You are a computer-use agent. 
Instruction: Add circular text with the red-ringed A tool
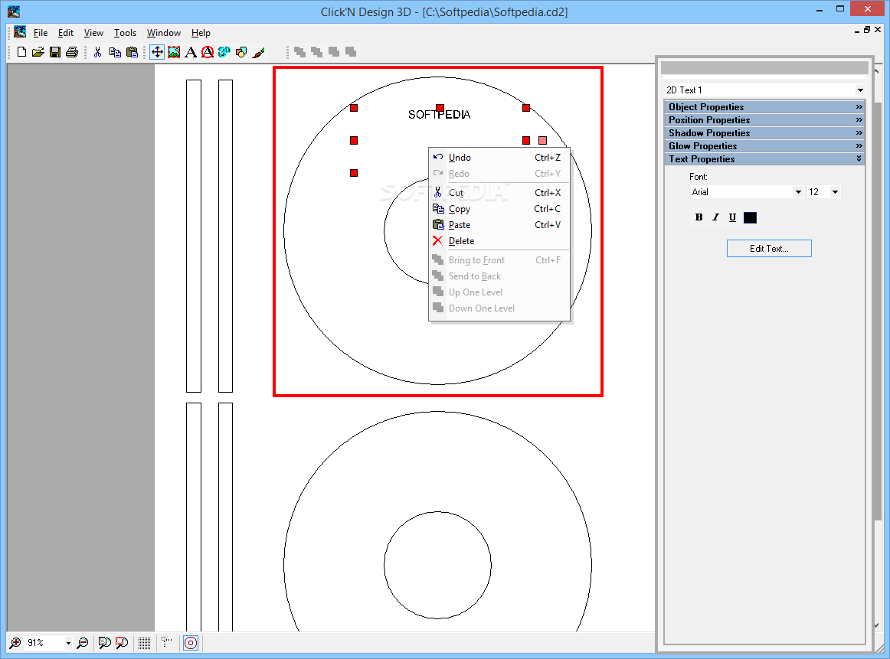coord(208,52)
